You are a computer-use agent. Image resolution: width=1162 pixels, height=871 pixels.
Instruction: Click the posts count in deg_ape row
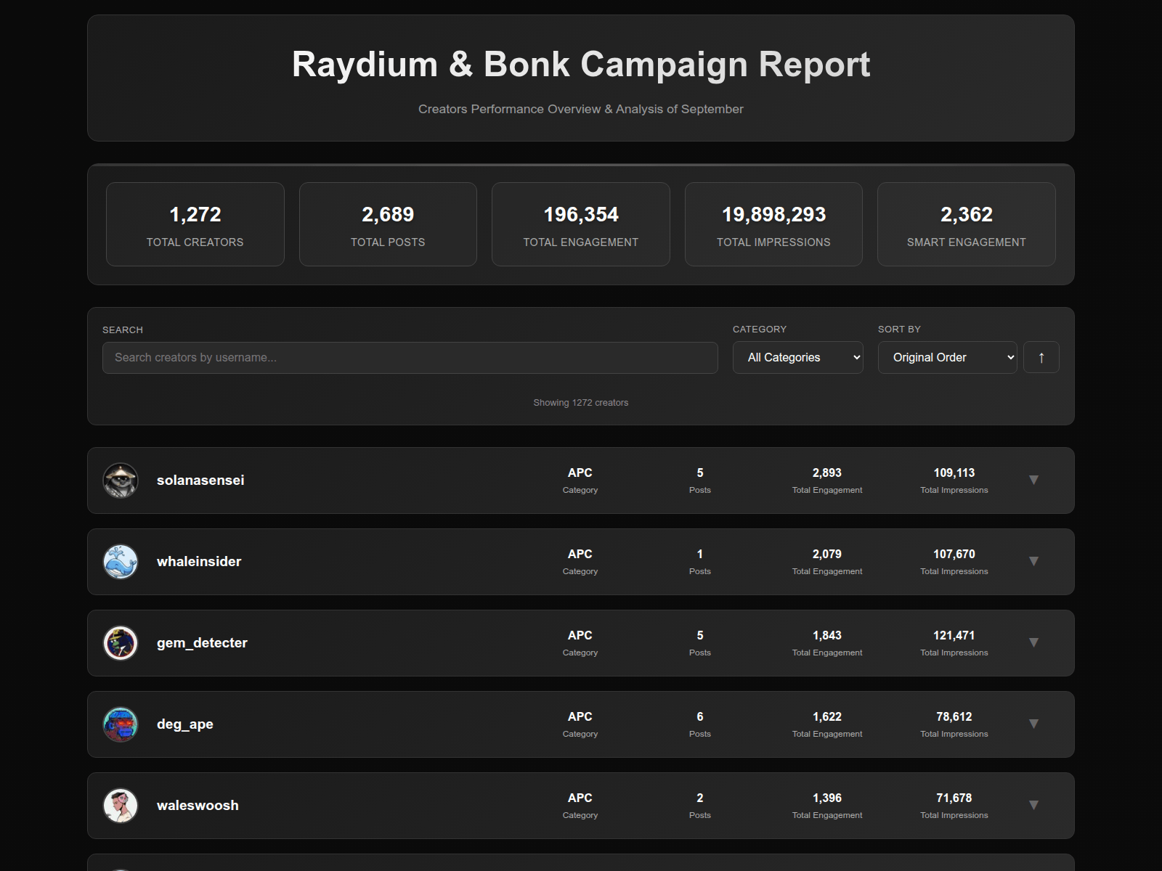click(x=700, y=716)
